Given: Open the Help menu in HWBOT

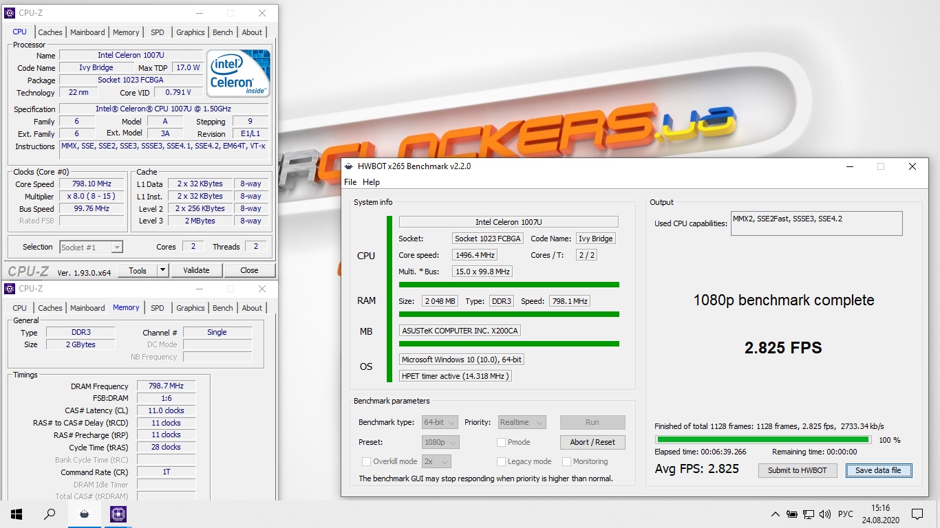Looking at the screenshot, I should point(371,182).
